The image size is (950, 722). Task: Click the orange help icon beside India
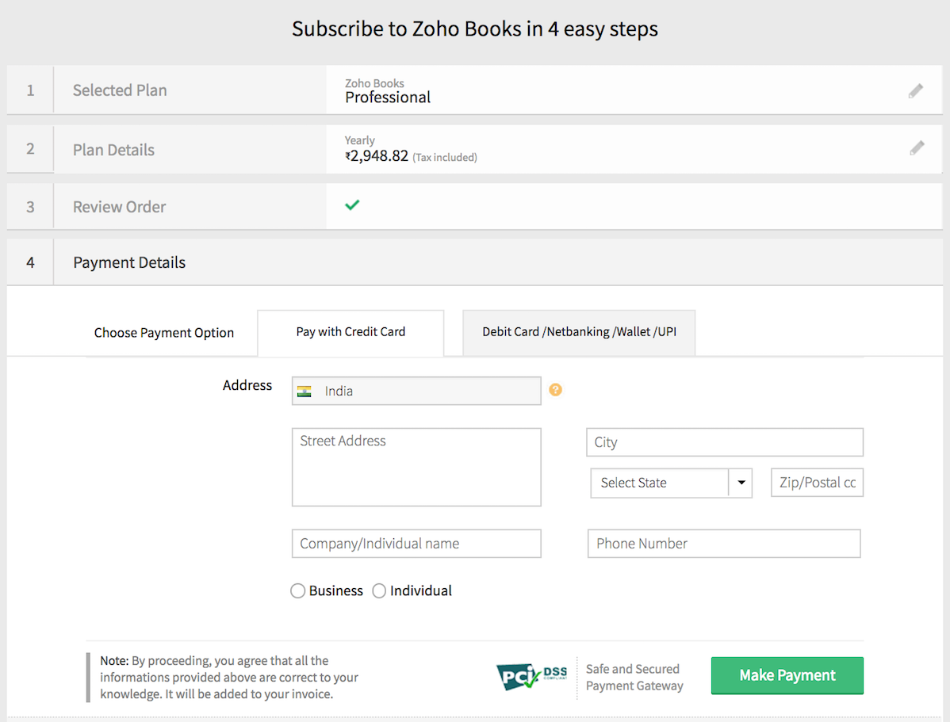pos(555,390)
